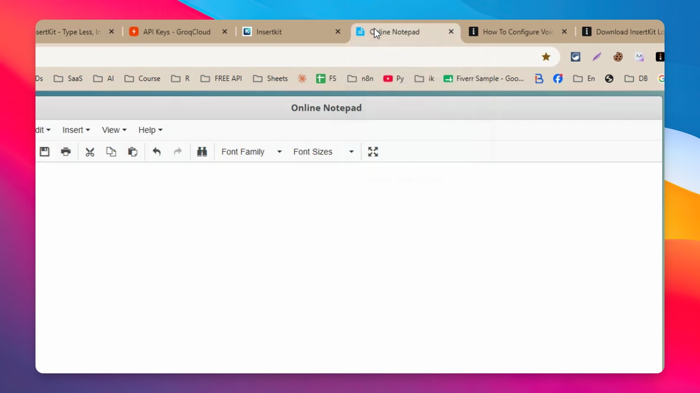The image size is (700, 393).
Task: Open the Fiverr Sample bookmark
Action: 484,79
